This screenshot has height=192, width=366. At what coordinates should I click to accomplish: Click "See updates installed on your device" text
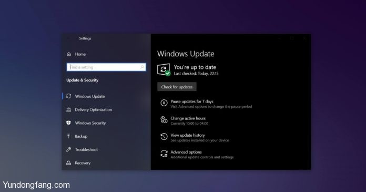(x=200, y=140)
